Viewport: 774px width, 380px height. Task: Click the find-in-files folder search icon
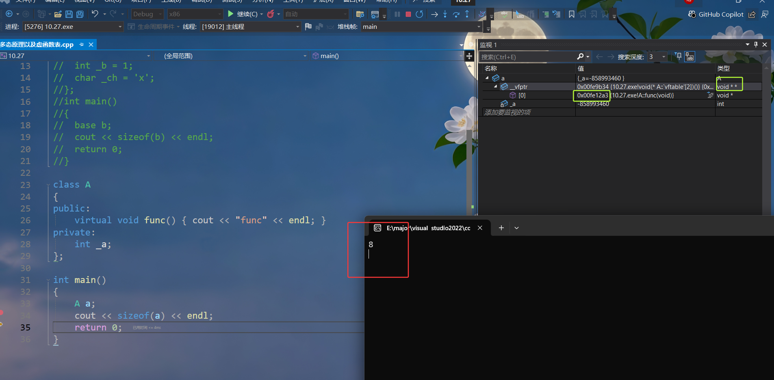pyautogui.click(x=360, y=14)
